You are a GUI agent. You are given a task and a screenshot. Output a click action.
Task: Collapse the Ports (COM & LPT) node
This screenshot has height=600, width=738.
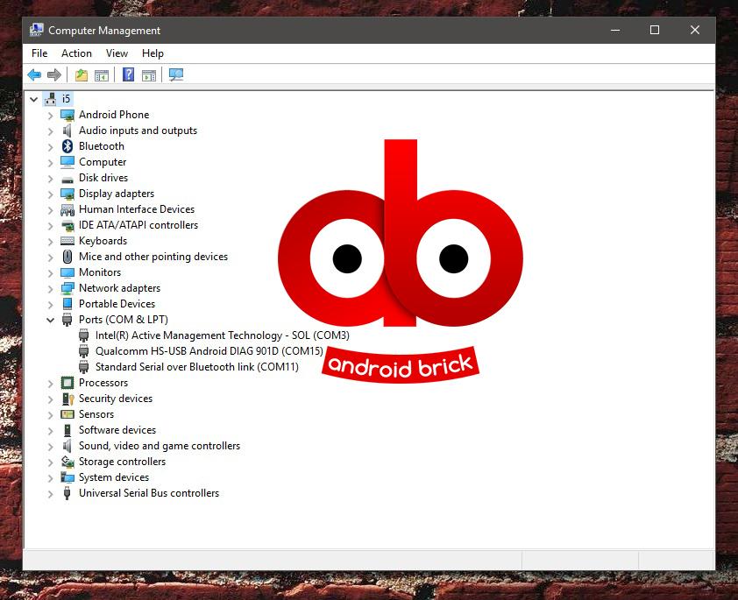click(x=50, y=320)
